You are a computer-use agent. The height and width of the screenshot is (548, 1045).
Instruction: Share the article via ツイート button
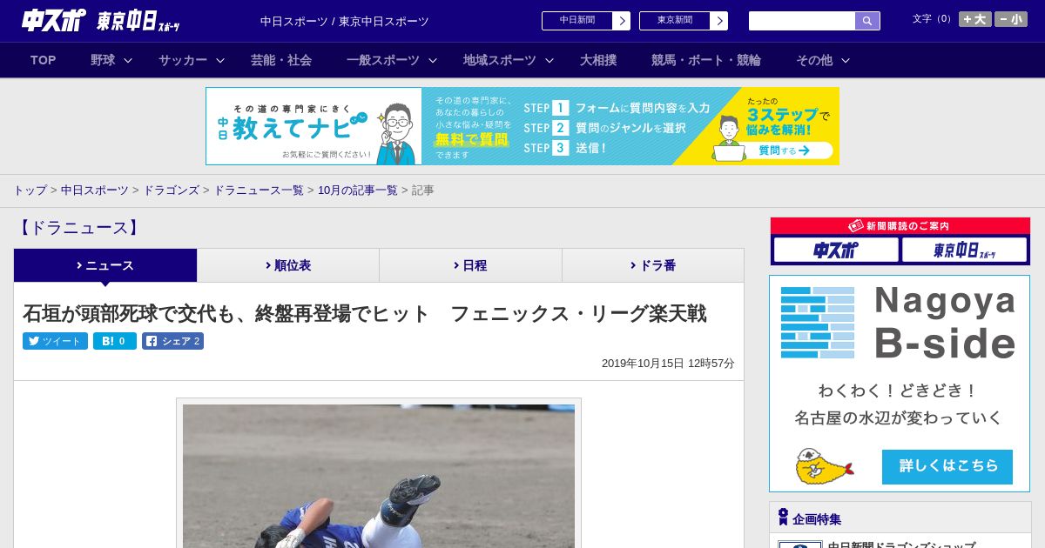pos(55,341)
